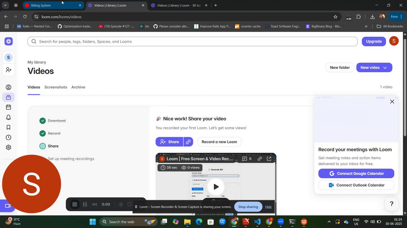Click the Share button
Screen dimensions: 407x228
point(169,142)
